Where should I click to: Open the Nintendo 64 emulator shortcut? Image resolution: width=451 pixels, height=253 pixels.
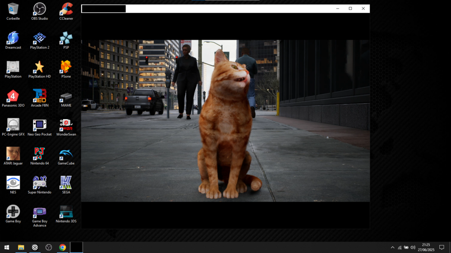[40, 154]
